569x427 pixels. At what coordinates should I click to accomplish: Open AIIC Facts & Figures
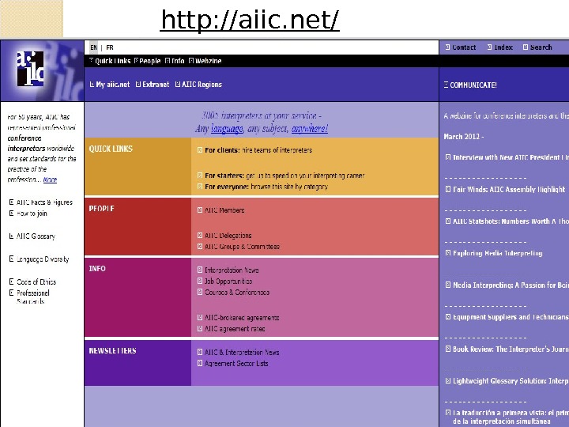(x=44, y=202)
